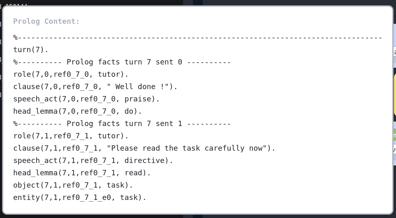Click the green bar at the right edge
The height and width of the screenshot is (218, 396).
coord(394,135)
